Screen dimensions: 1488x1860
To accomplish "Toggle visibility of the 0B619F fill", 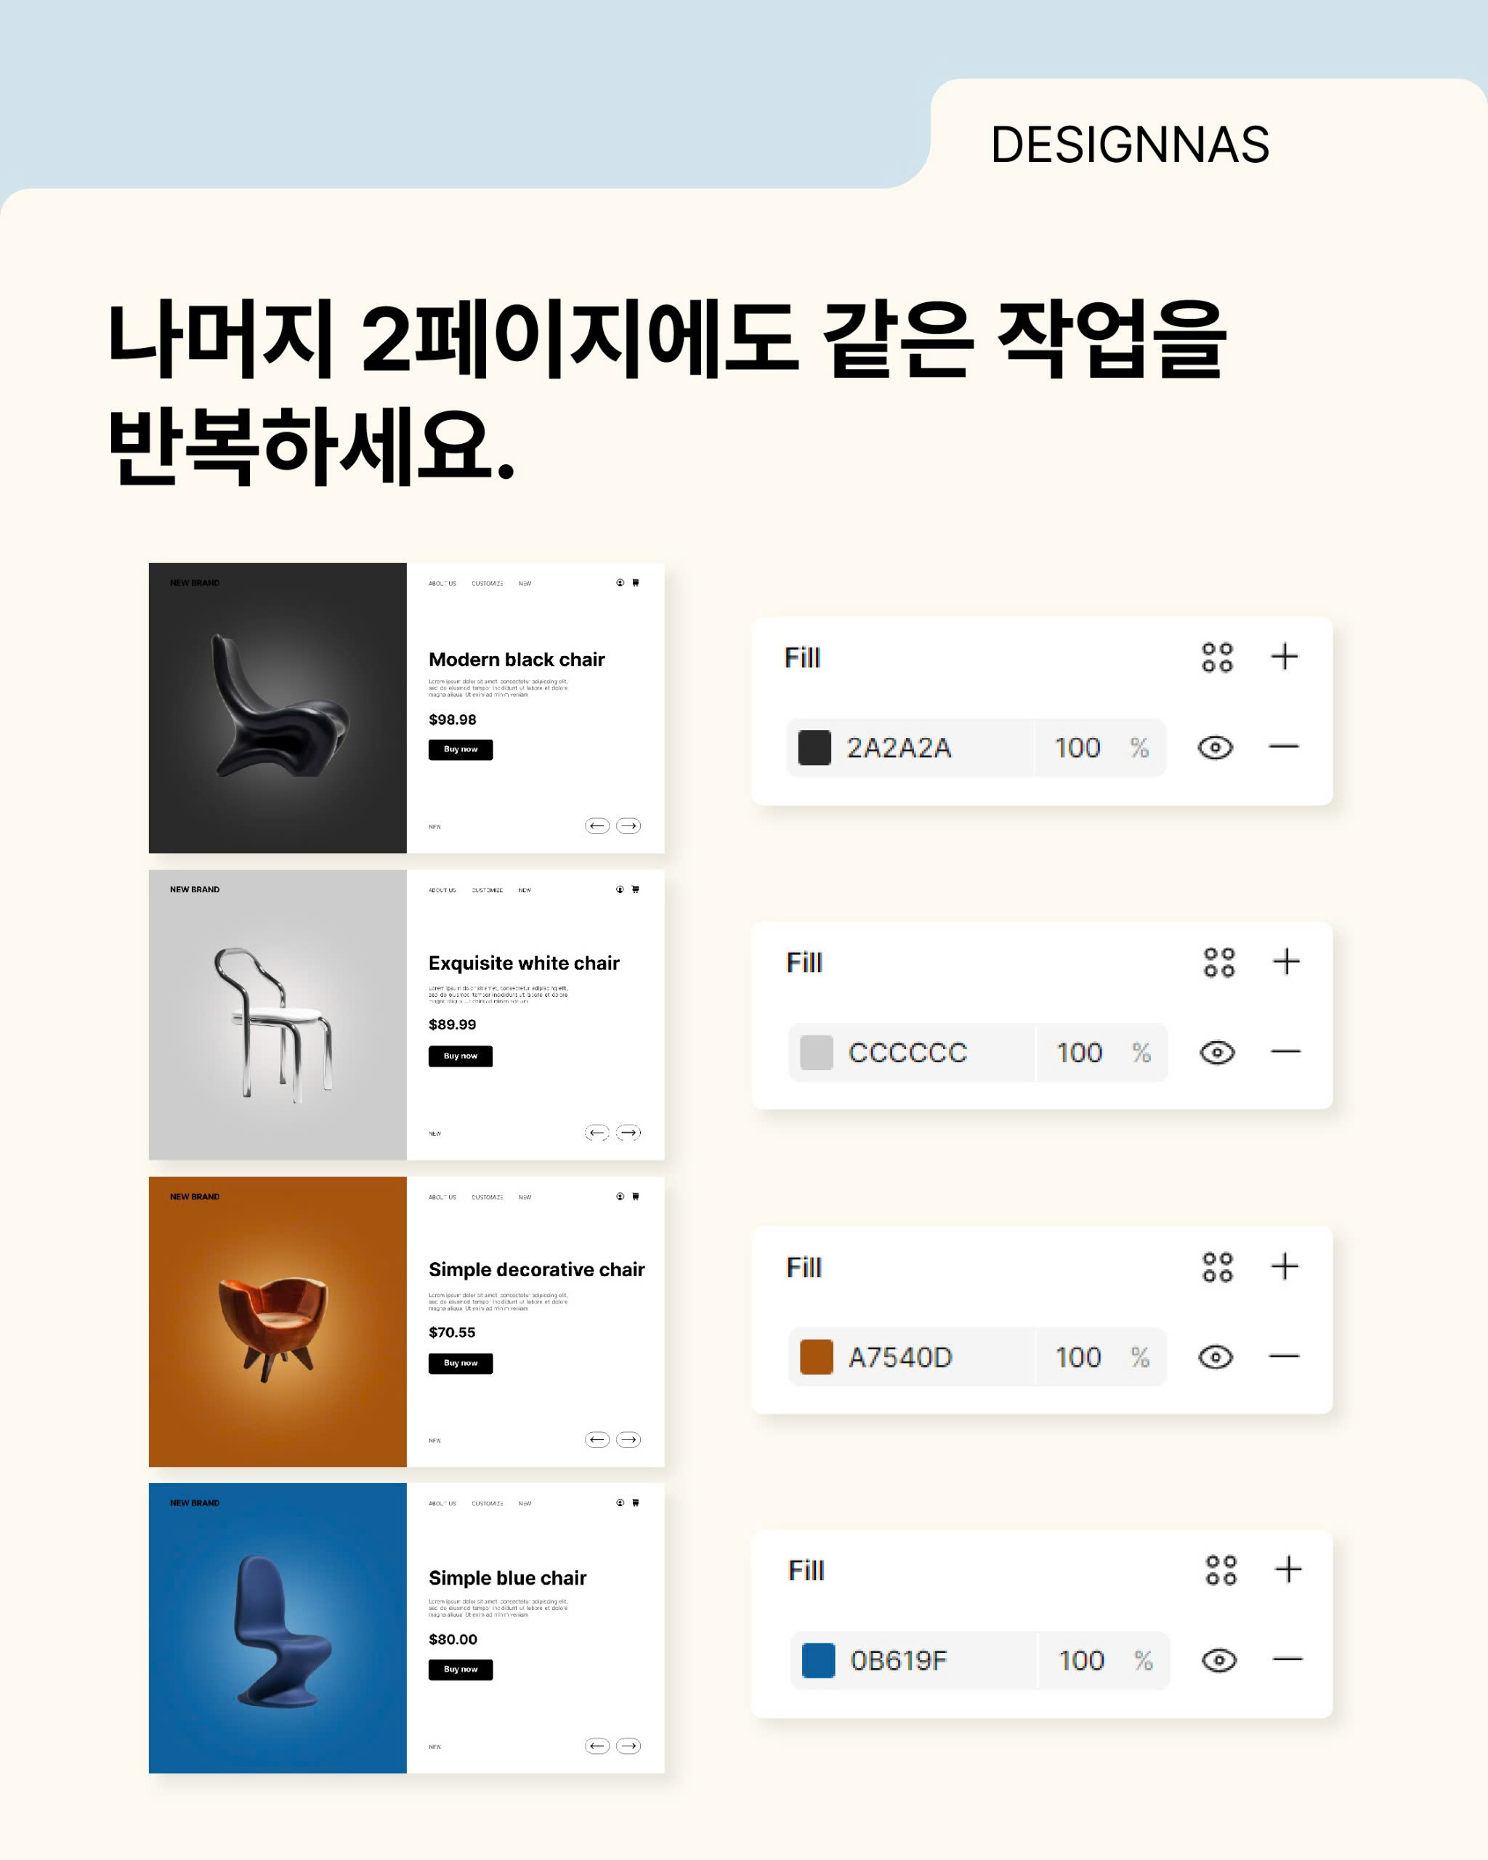I will (x=1219, y=1661).
